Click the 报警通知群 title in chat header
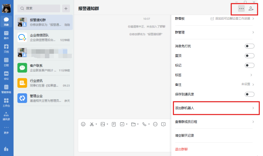This screenshot has height=156, width=263. point(89,9)
